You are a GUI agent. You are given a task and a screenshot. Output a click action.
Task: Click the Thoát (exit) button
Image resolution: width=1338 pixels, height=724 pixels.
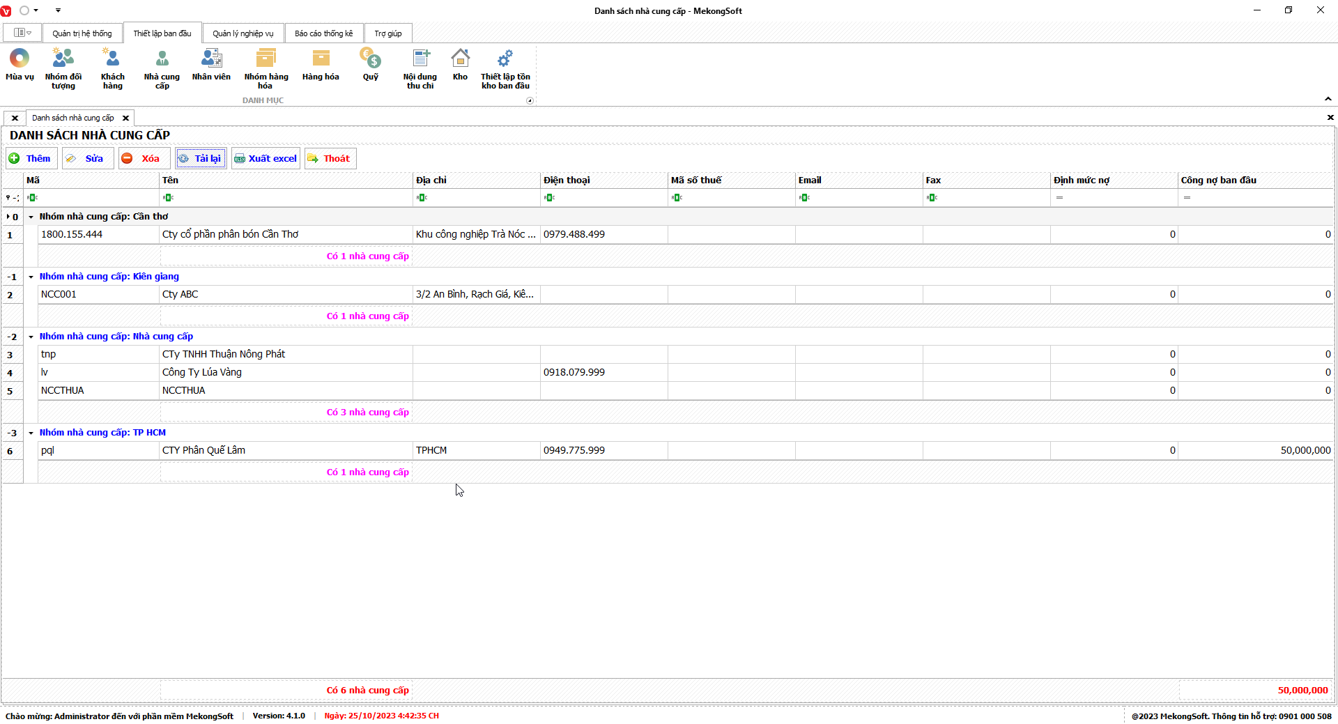pos(330,158)
